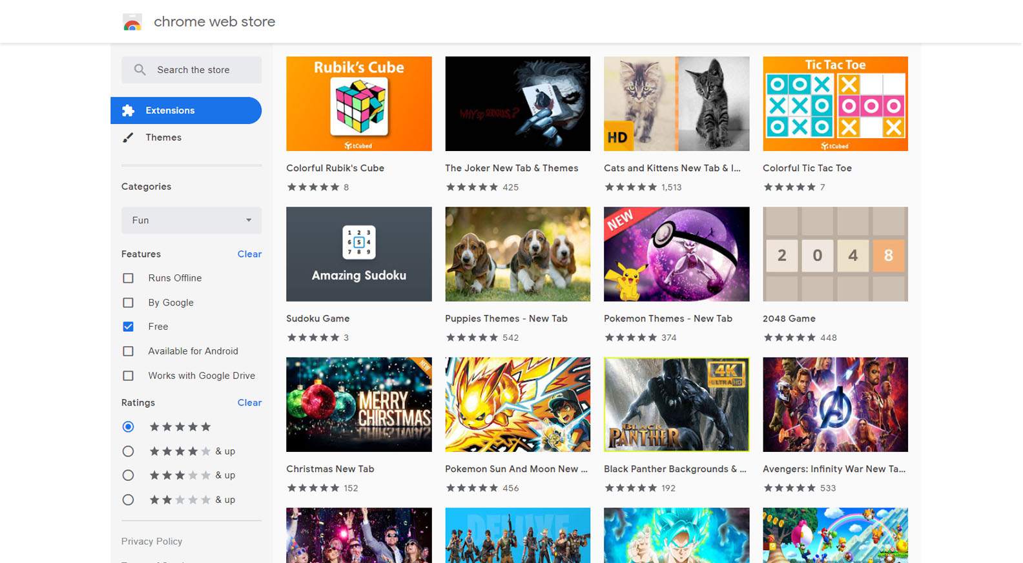This screenshot has height=563, width=1023.
Task: Open Puppies Themes basset hound thumbnail
Action: click(x=517, y=254)
